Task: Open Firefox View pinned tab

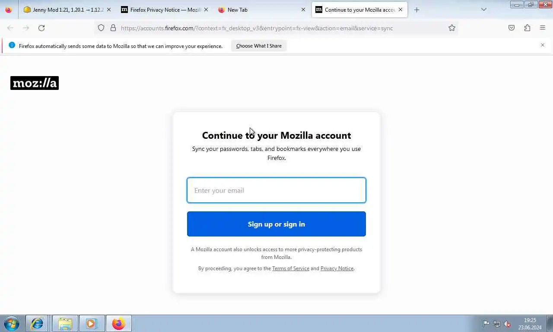Action: 9,10
